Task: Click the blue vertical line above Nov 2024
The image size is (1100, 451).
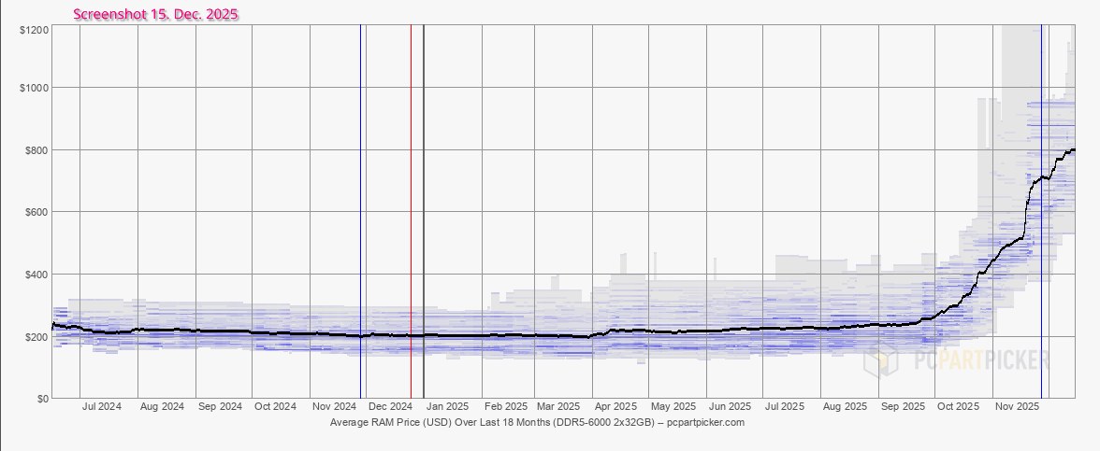Action: coord(361,211)
